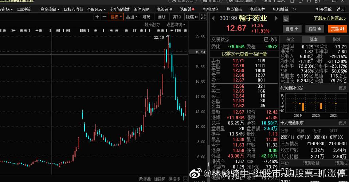Open DDE决策 menu

point(24,9)
